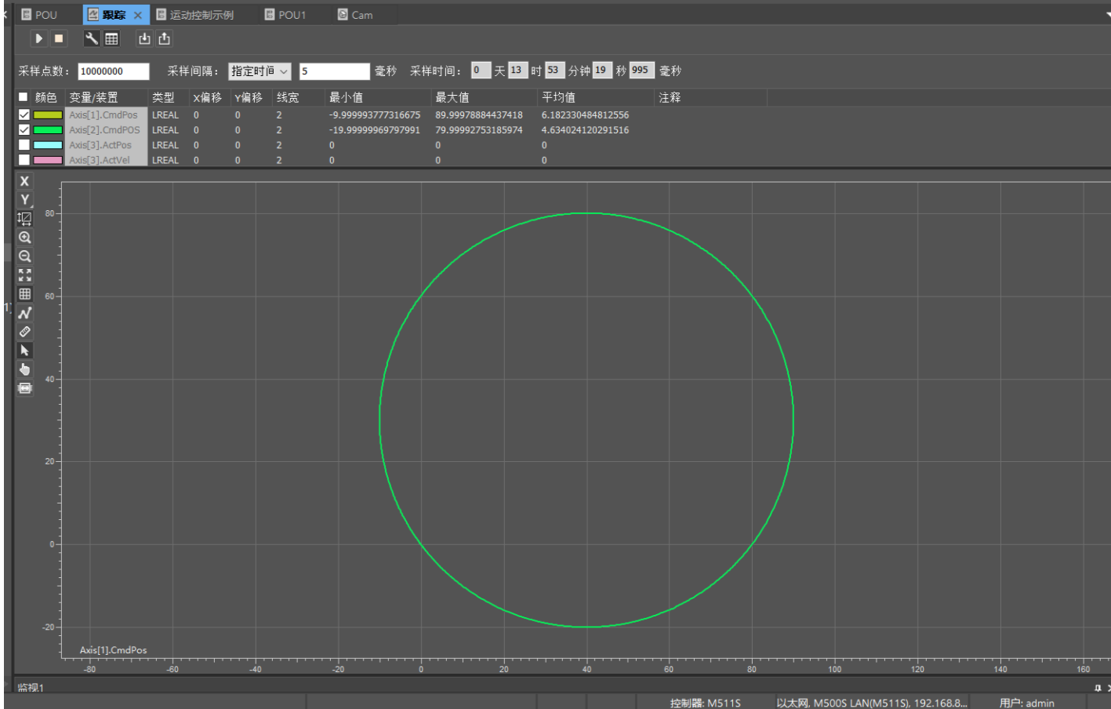
Task: Open the 采样间隔 mode dropdown
Action: point(260,71)
